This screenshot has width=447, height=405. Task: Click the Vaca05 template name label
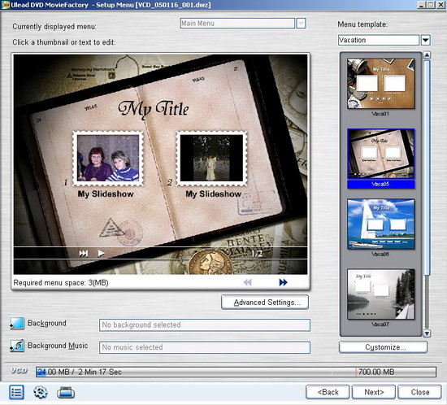click(x=381, y=184)
